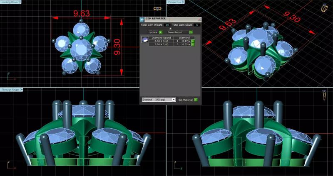The image size is (333, 176).
Task: Click the green arrow beside Save Report
Action: (191, 32)
